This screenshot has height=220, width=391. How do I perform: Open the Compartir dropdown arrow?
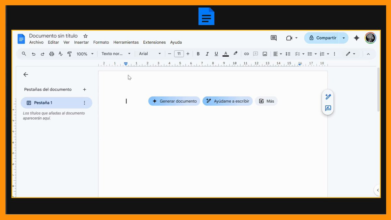(x=343, y=38)
